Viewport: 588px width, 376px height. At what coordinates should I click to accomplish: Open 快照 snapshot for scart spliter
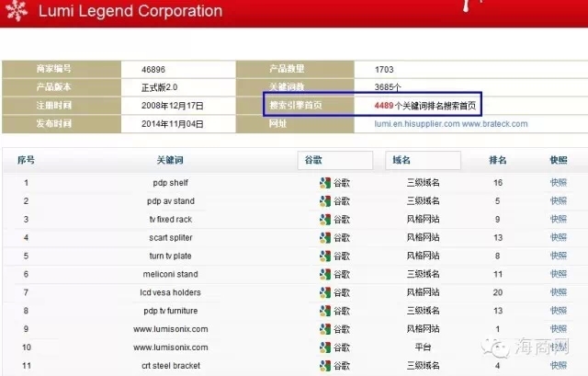(x=559, y=237)
